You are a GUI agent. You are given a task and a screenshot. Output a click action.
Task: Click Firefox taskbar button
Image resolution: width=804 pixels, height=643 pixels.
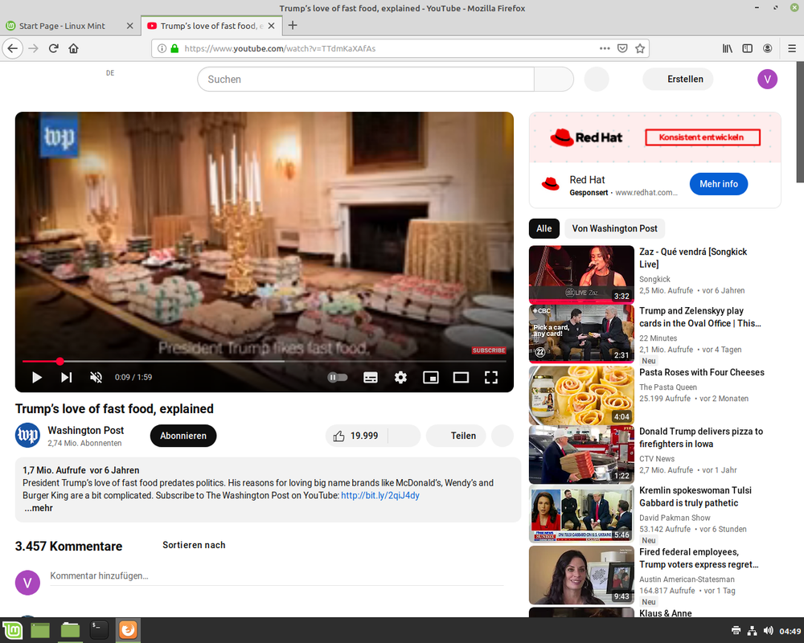click(128, 630)
